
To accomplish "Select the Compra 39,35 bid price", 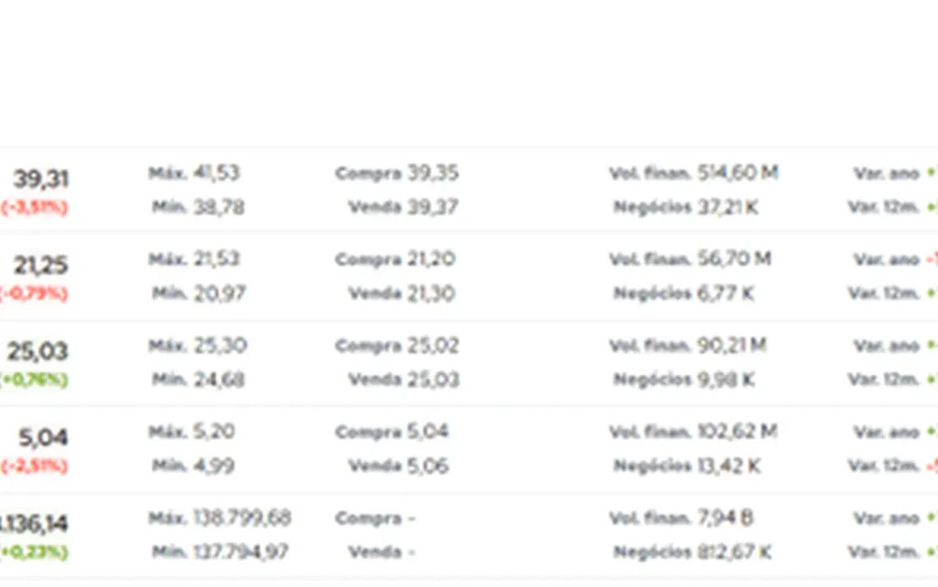I will tap(397, 173).
